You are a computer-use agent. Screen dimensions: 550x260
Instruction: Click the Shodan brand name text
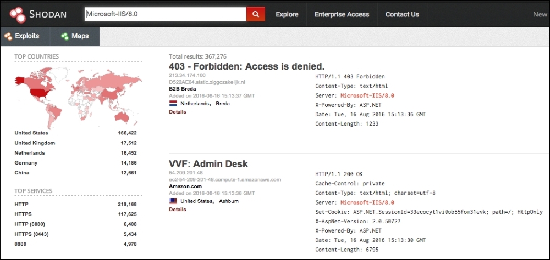click(48, 14)
